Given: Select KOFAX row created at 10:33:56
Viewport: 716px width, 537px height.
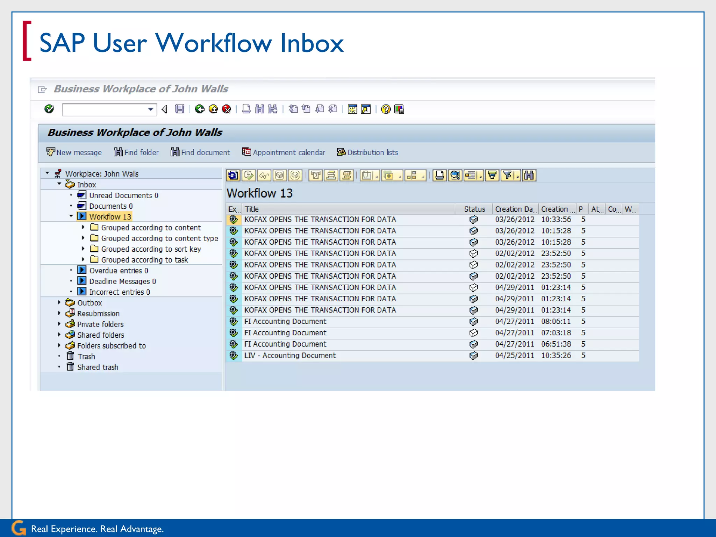Looking at the screenshot, I should [432, 220].
